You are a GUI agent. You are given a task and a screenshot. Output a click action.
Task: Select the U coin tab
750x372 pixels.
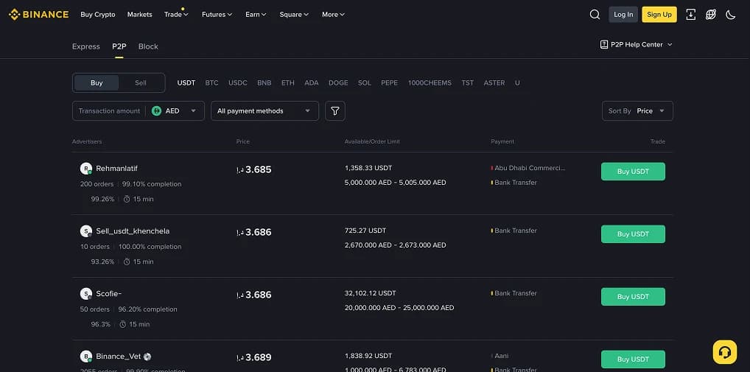517,83
